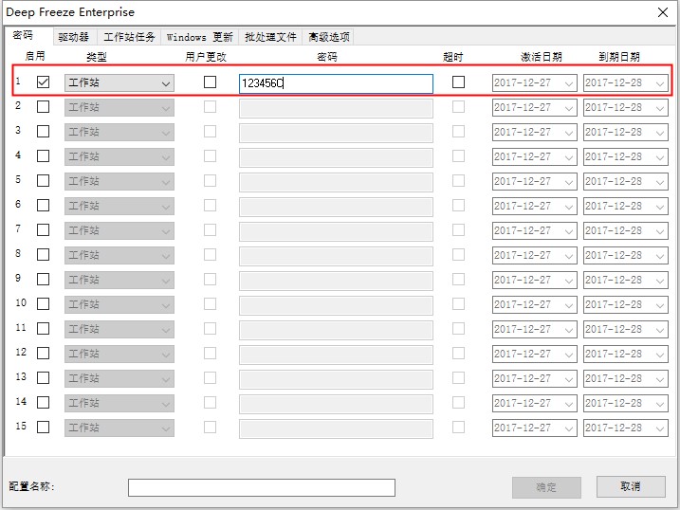Uncheck the 启用 checkbox for row 1

(44, 82)
